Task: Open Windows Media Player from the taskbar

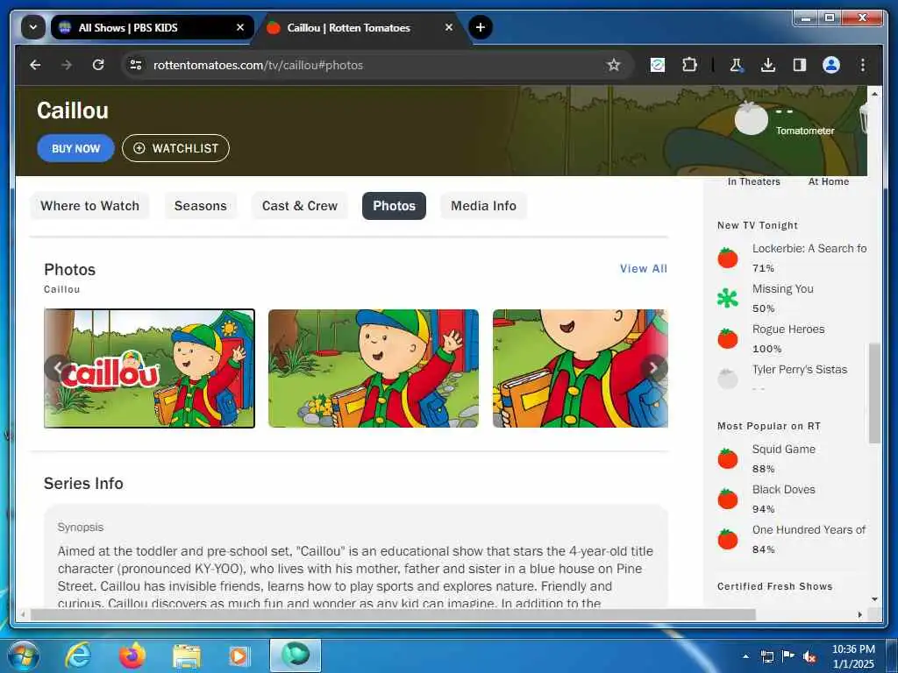Action: 239,655
